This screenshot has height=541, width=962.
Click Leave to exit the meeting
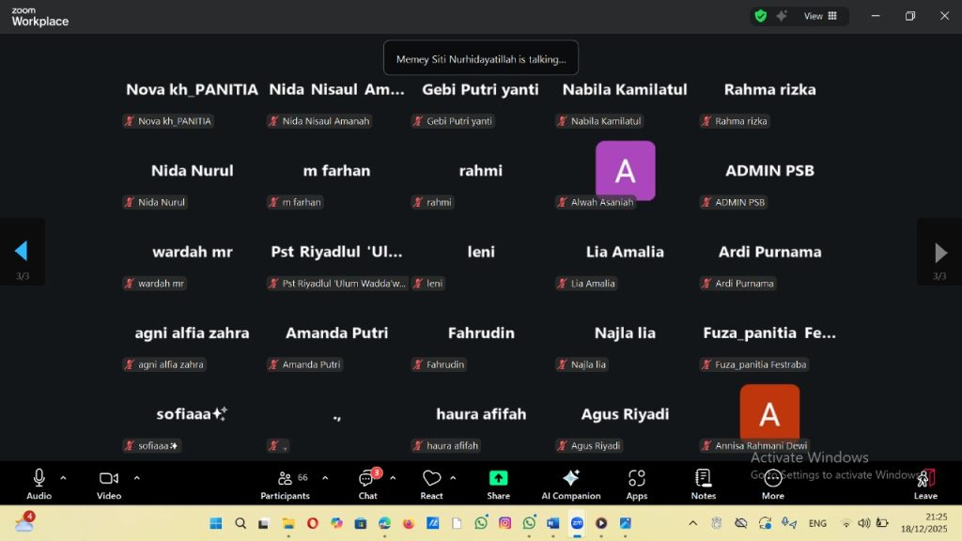(925, 483)
